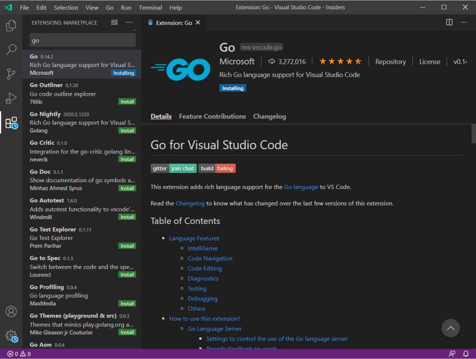Click the extensions search input field
The height and width of the screenshot is (359, 476).
pyautogui.click(x=82, y=40)
